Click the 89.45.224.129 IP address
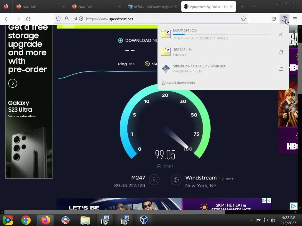The width and height of the screenshot is (302, 226). coord(130,185)
